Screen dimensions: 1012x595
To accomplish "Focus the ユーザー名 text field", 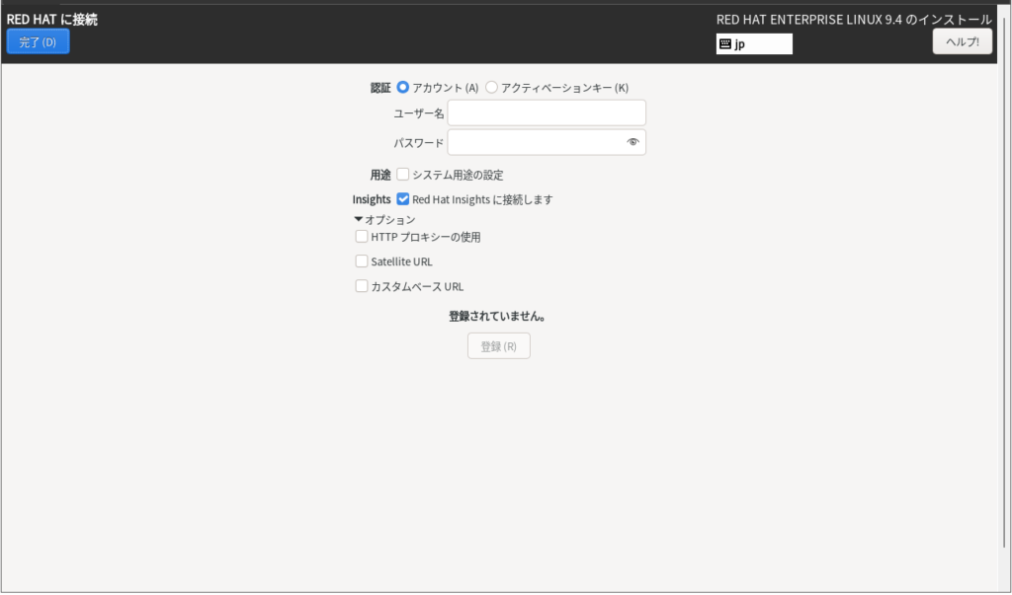I will pos(546,113).
